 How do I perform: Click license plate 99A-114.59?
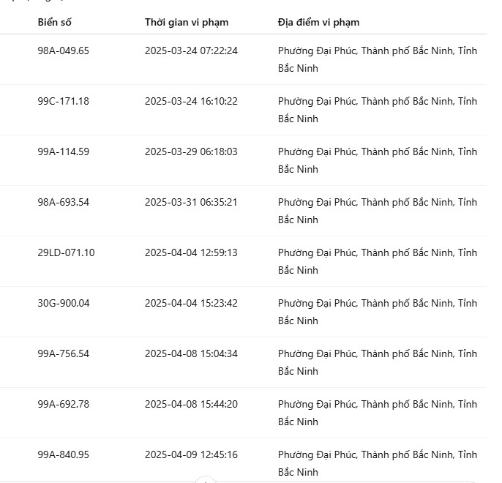(x=64, y=151)
